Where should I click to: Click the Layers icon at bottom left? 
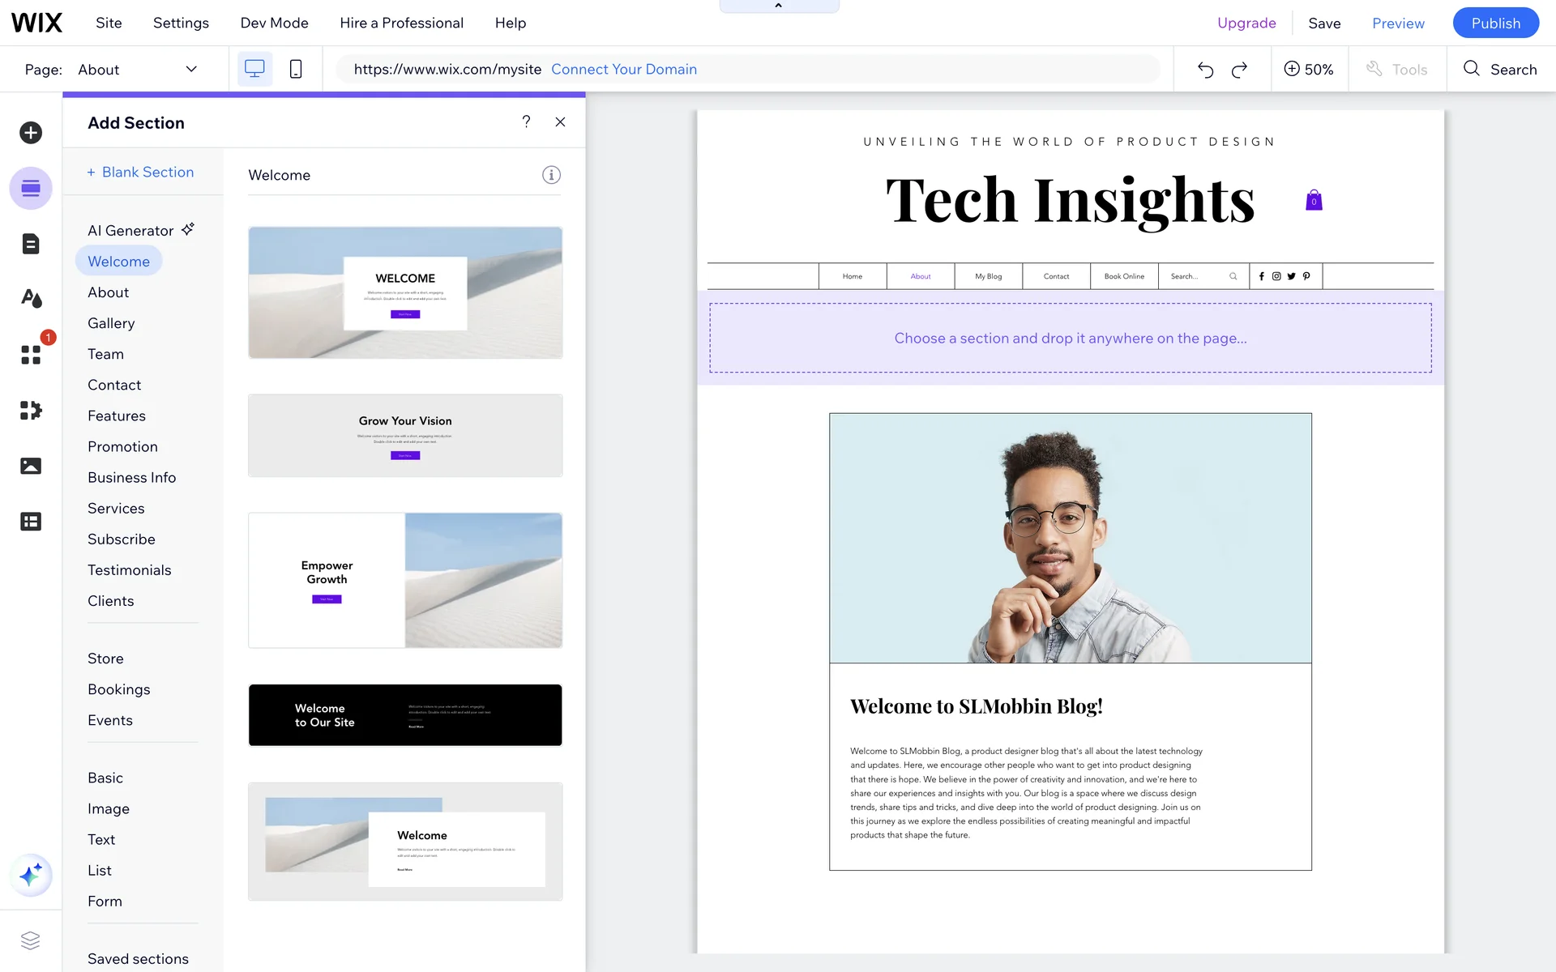31,940
